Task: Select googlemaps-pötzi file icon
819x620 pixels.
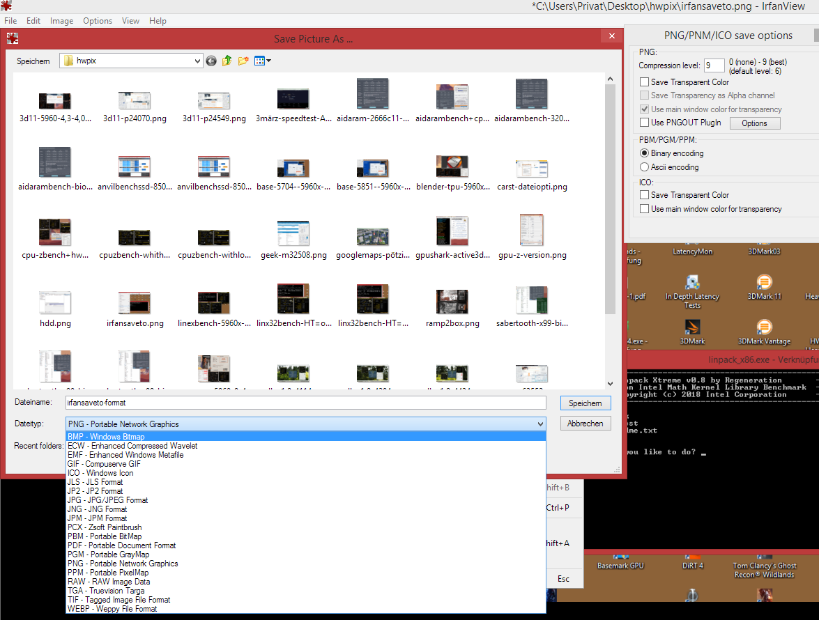Action: pos(372,236)
